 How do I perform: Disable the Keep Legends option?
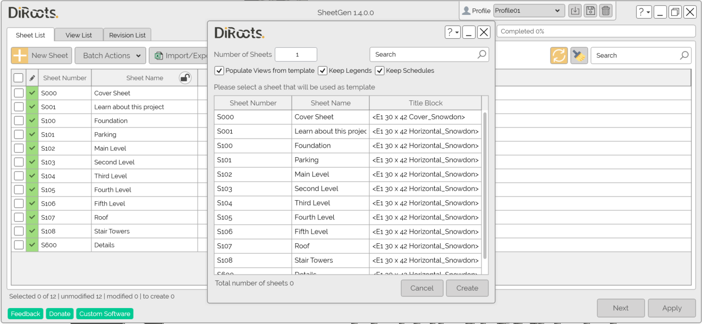[322, 70]
